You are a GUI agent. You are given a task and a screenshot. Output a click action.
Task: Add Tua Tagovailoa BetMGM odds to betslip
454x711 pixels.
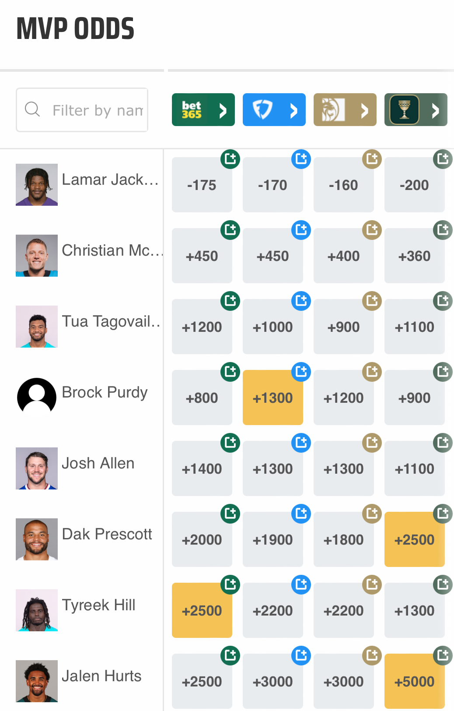tap(372, 301)
